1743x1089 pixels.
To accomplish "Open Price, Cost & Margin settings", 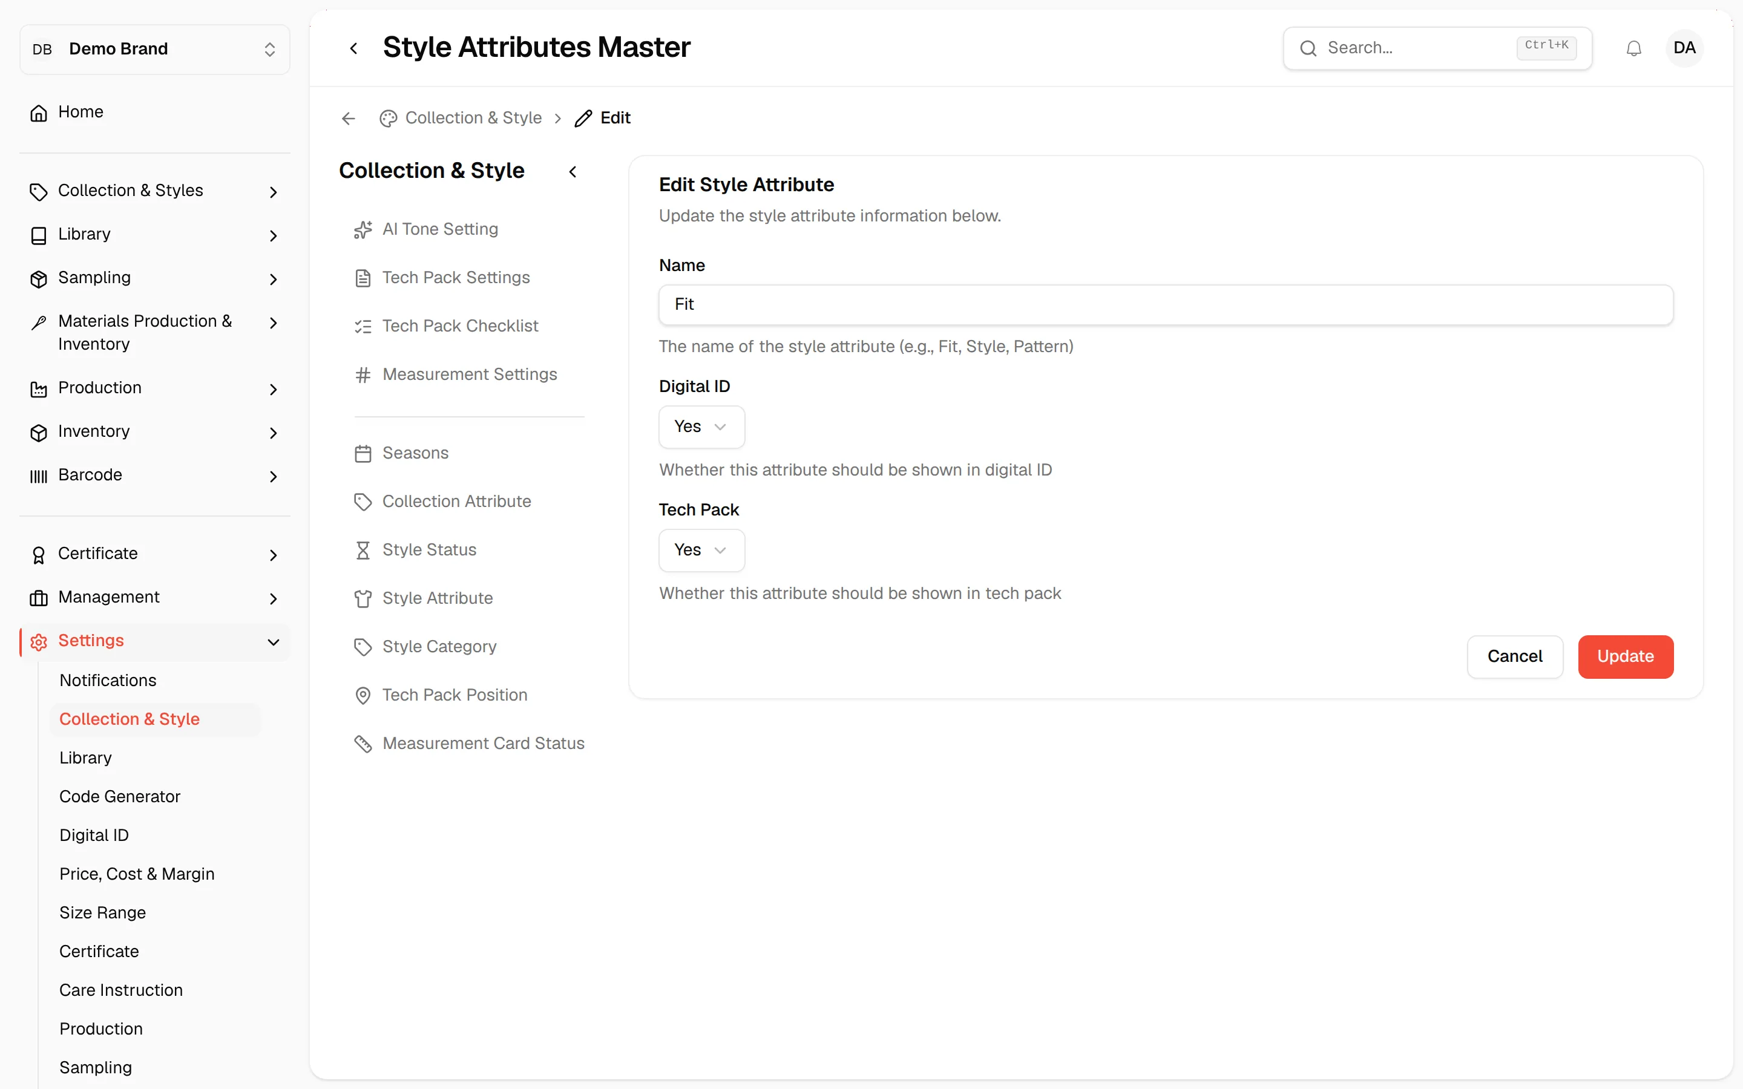I will [137, 874].
